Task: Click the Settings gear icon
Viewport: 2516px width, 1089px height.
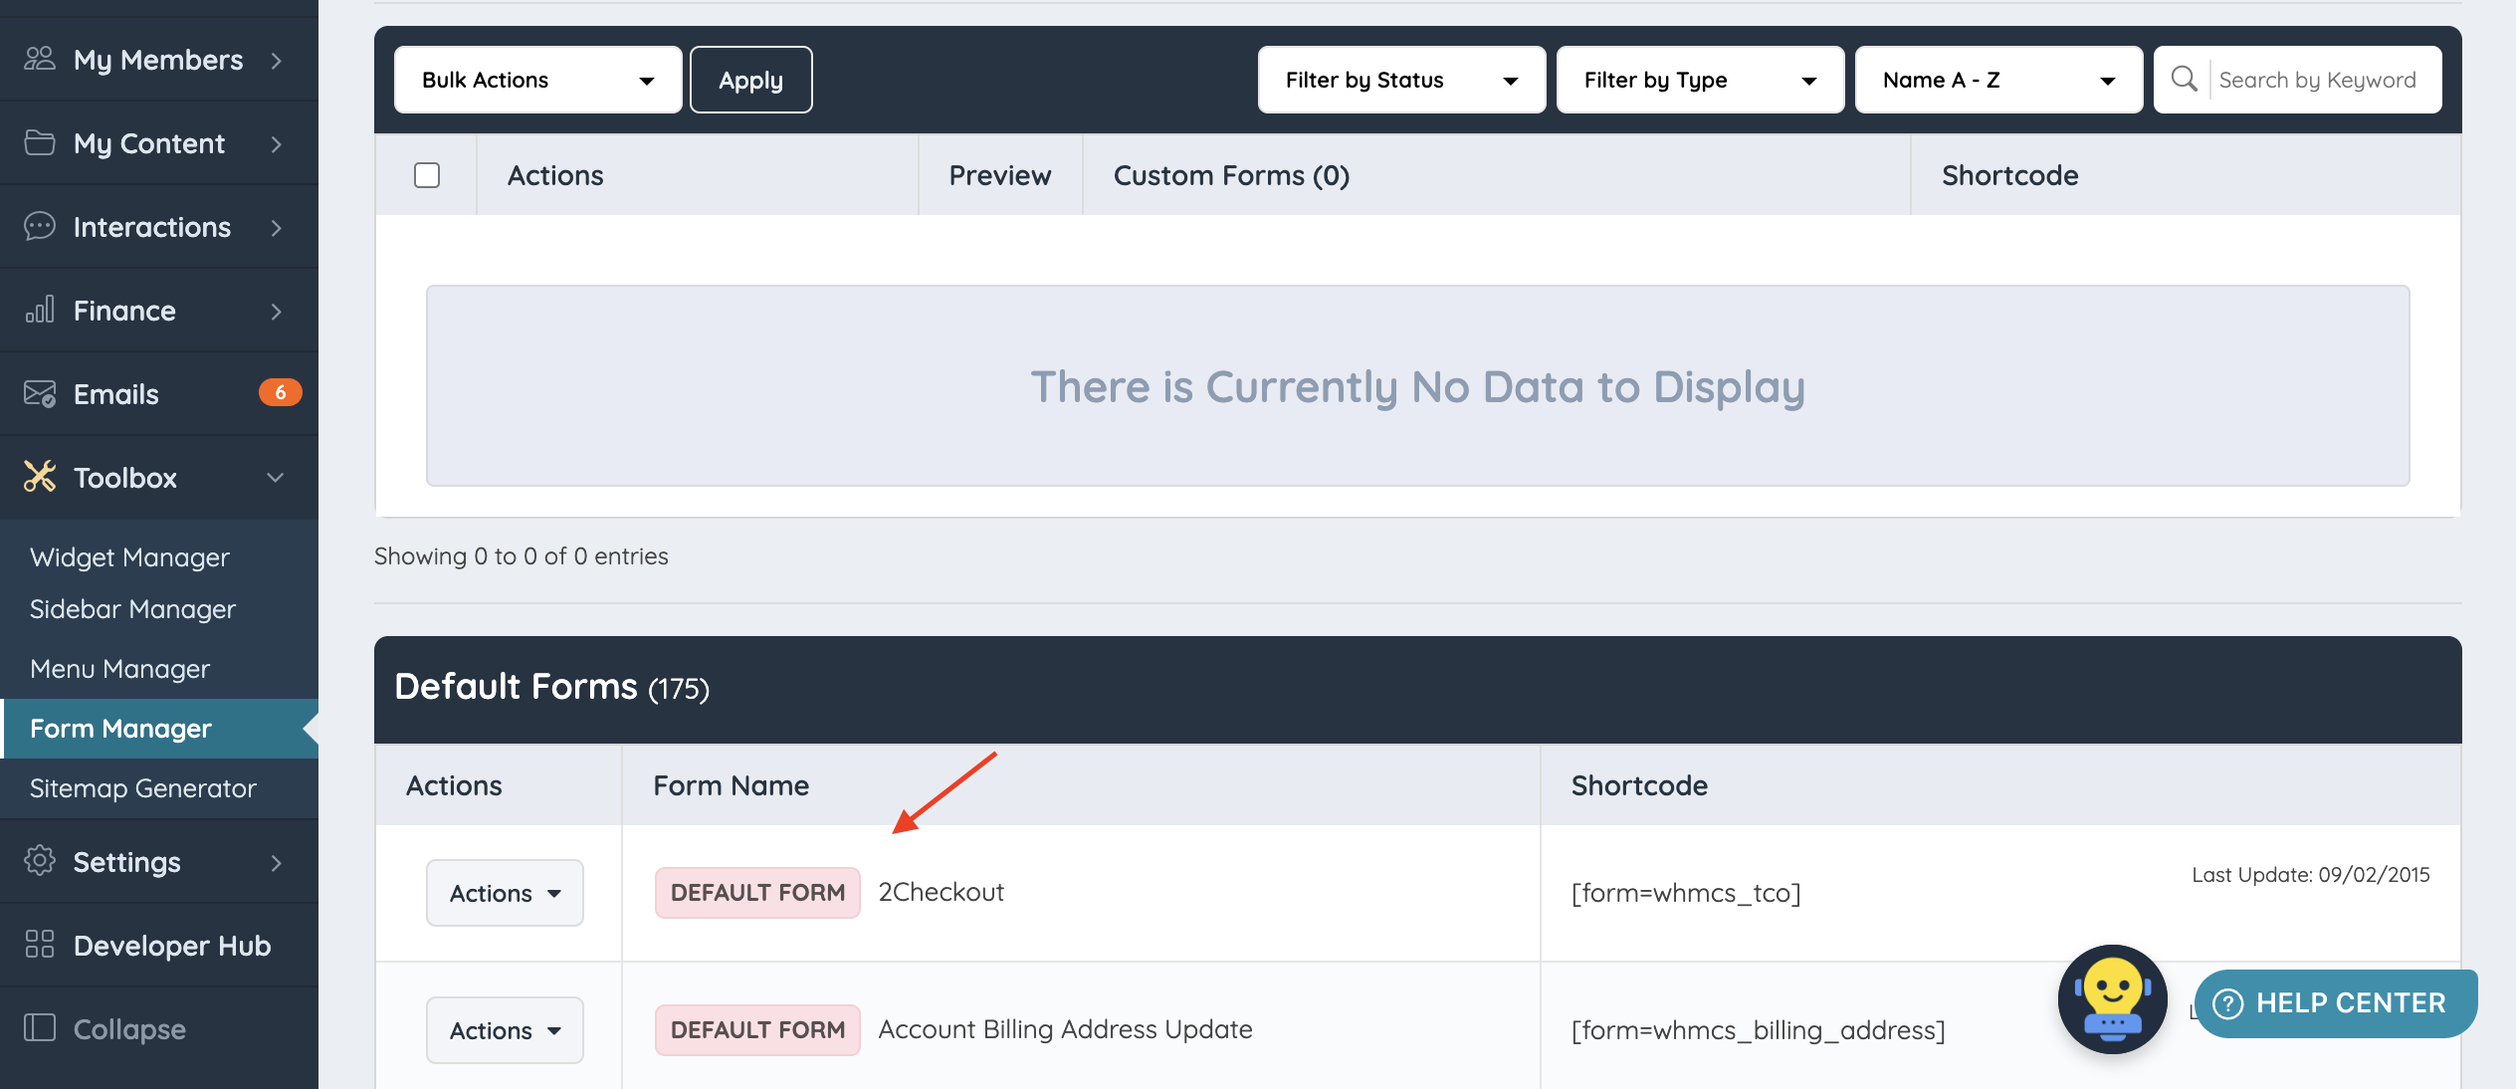Action: click(40, 861)
